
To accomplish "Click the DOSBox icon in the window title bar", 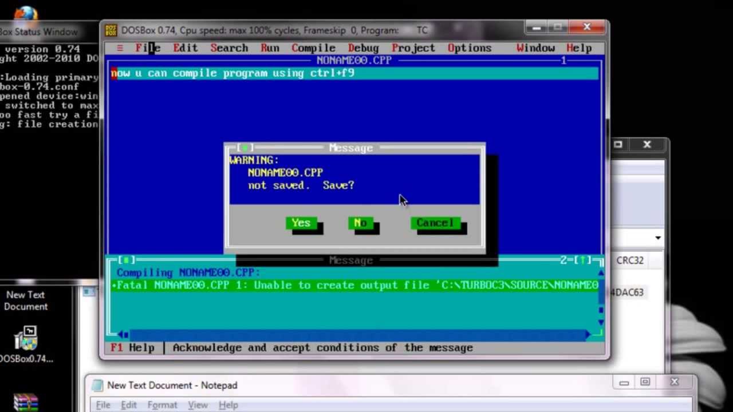I will tap(111, 30).
